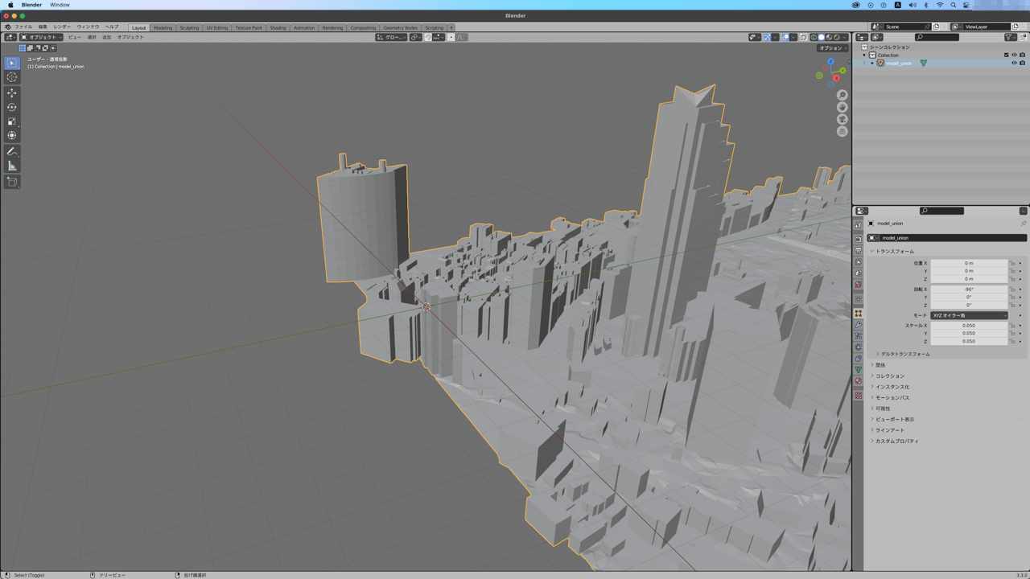Screen dimensions: 1030x579
Task: Open the ファイル menu
Action: click(23, 27)
